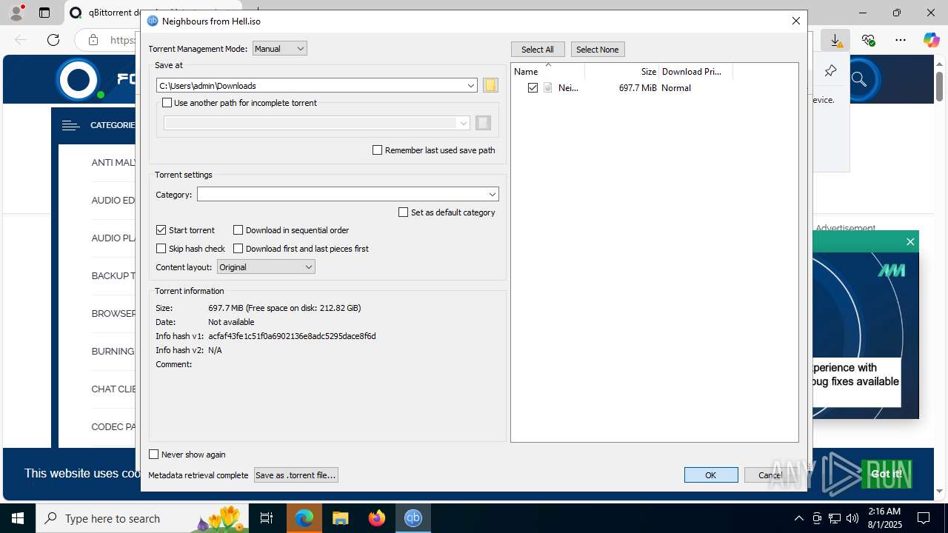948x533 pixels.
Task: Open Torrent Management Mode dropdown
Action: [279, 48]
